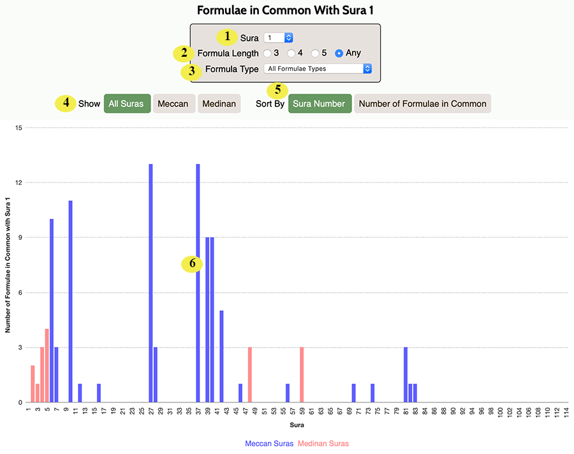The image size is (574, 454).
Task: Filter chart to Medinan suras
Action: [219, 103]
